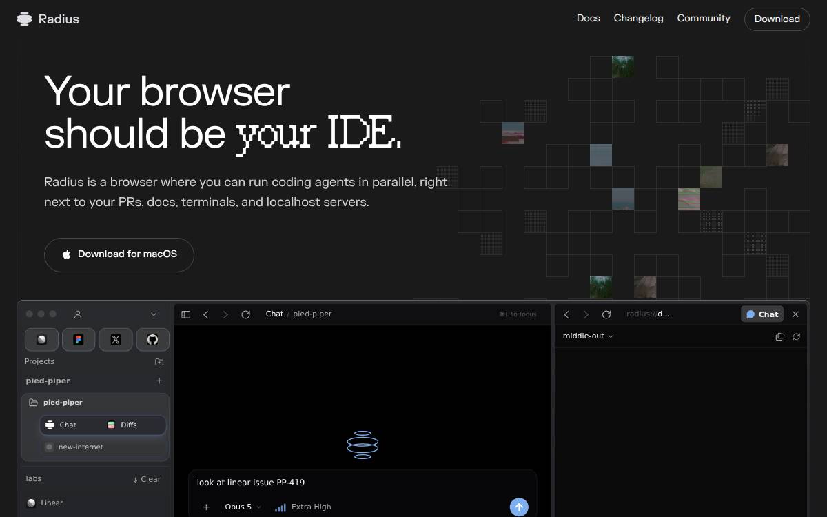The image size is (827, 517).
Task: Open the Linear tab in the sidebar list
Action: tap(96, 503)
